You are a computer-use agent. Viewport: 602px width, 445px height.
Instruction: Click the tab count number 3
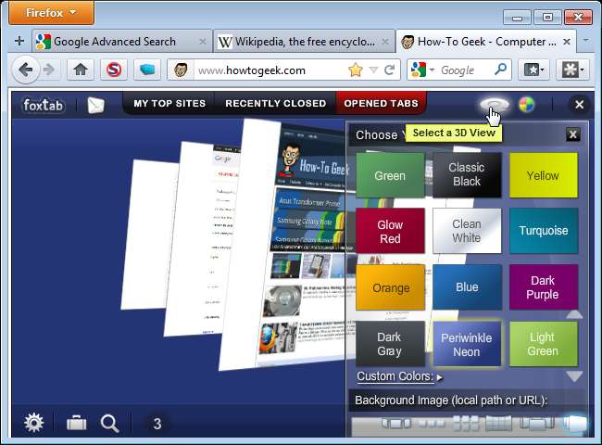(157, 424)
